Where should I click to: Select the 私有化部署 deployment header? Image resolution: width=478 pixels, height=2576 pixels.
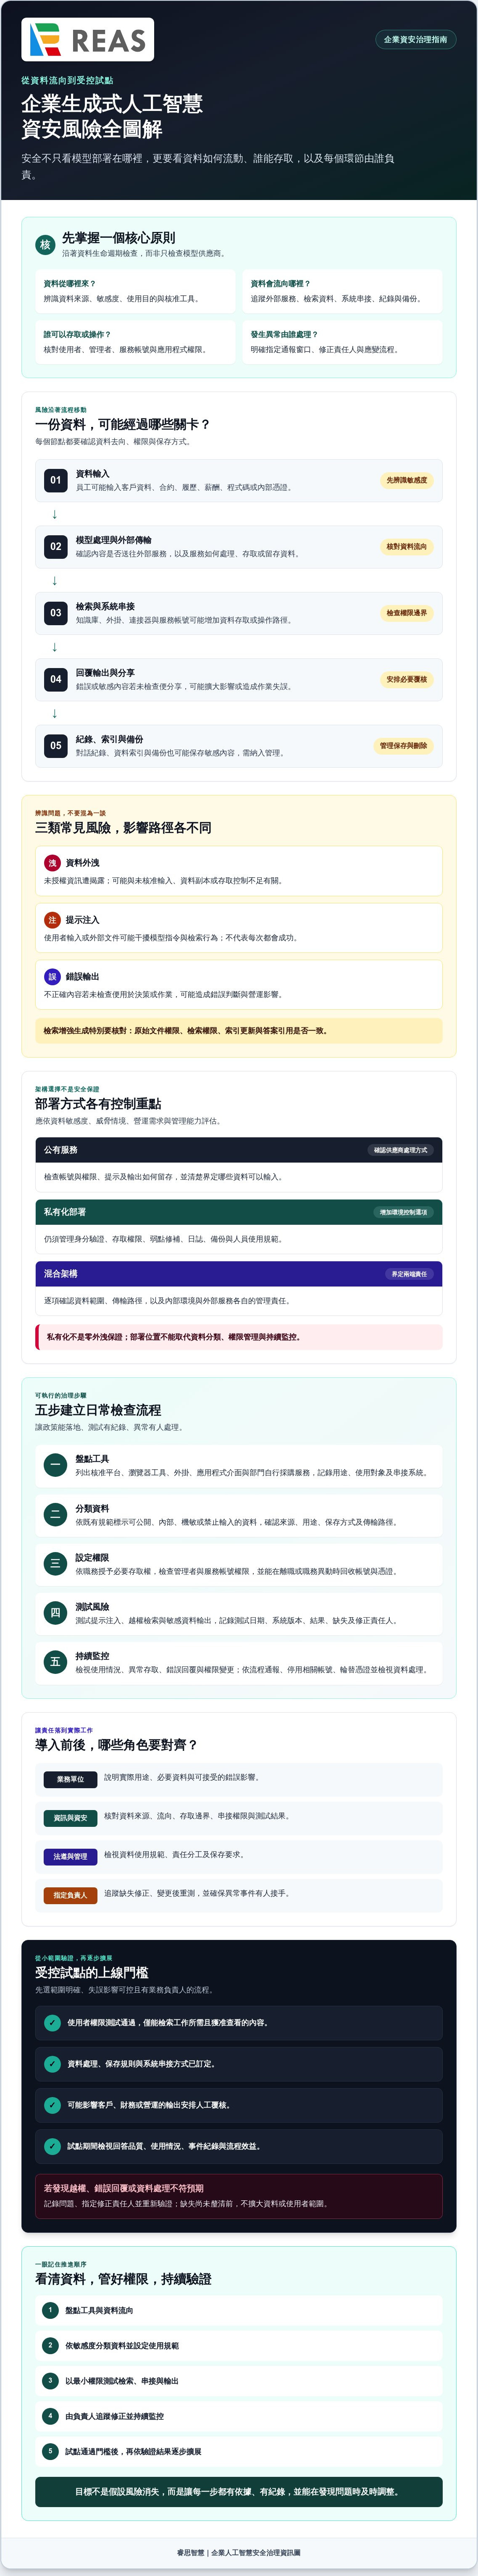coord(239,1212)
